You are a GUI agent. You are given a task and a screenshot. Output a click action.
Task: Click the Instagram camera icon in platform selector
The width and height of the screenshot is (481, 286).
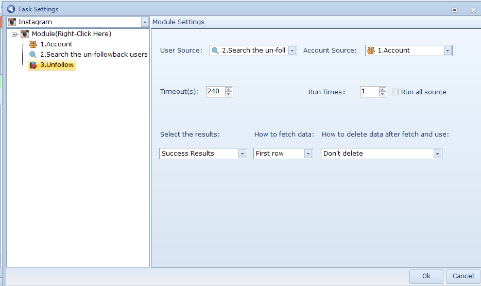(x=12, y=22)
